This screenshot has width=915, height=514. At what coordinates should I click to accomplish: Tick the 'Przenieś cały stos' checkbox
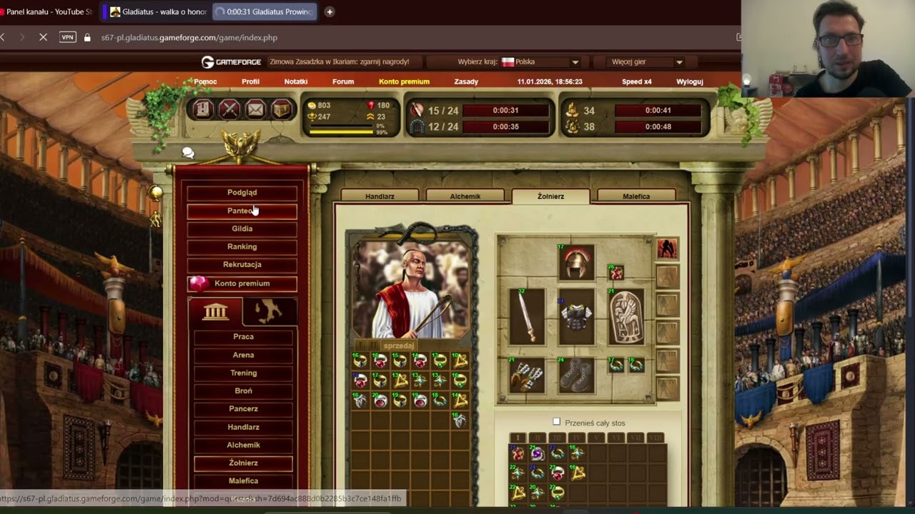click(556, 422)
